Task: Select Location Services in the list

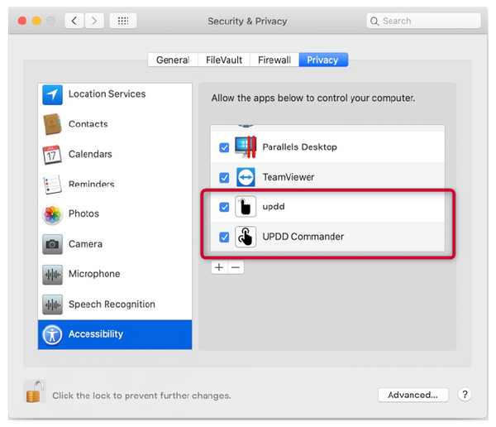Action: click(x=115, y=94)
